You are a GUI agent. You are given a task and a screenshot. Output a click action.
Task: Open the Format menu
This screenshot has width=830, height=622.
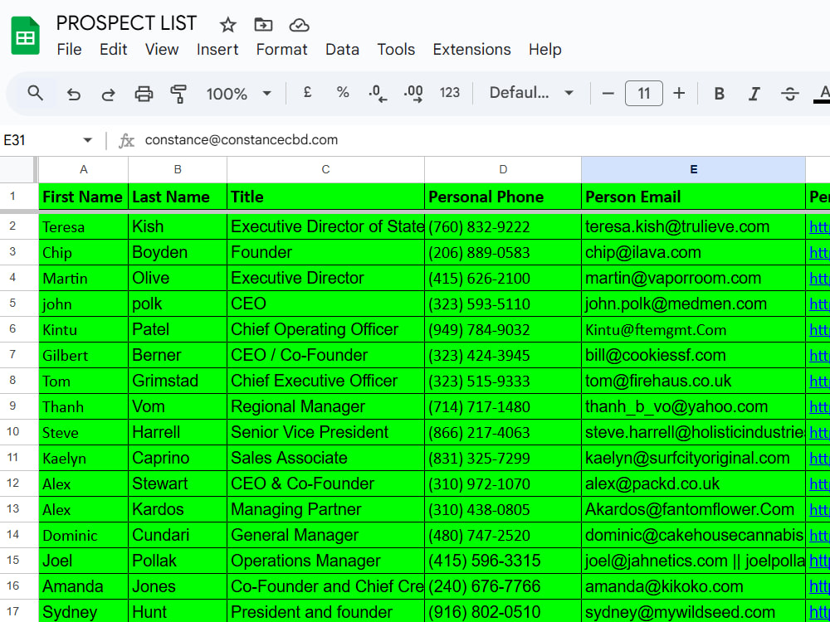click(x=281, y=49)
